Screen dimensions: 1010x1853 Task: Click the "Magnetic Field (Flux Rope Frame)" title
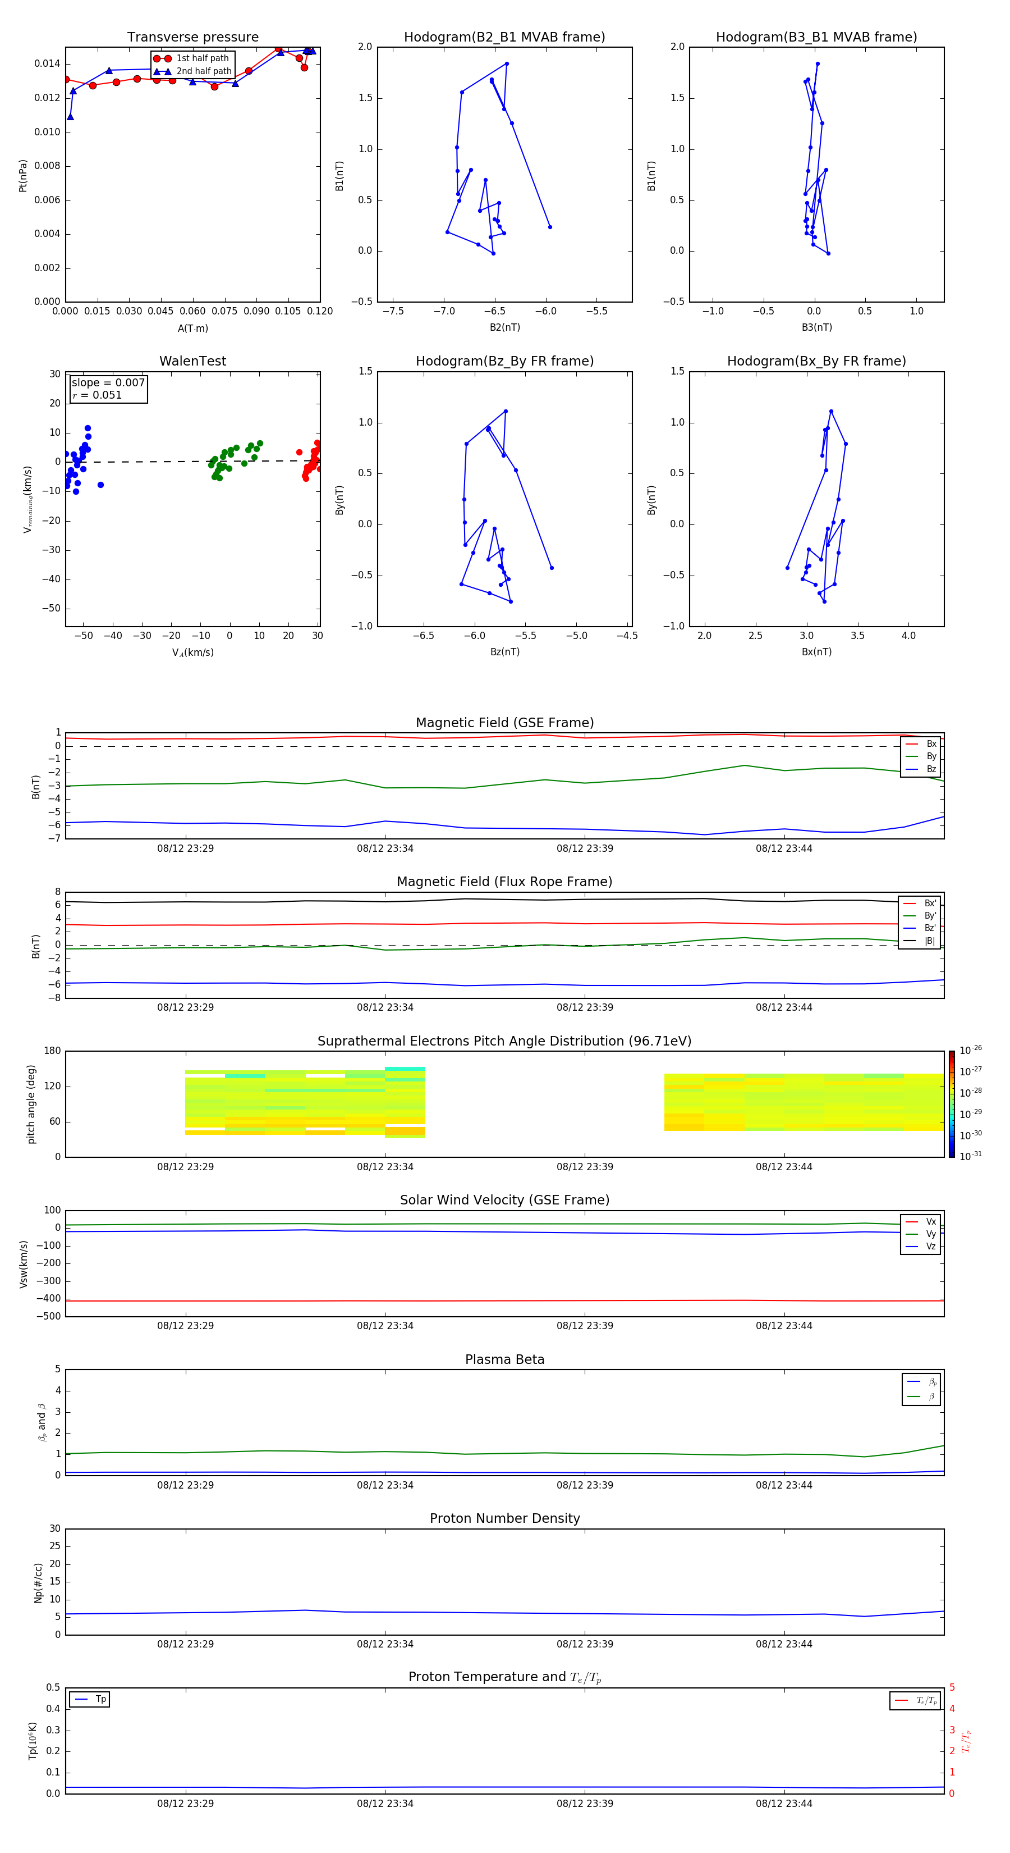coord(504,882)
